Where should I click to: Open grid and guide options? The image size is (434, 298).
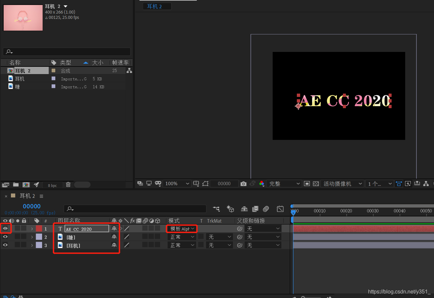pyautogui.click(x=196, y=183)
